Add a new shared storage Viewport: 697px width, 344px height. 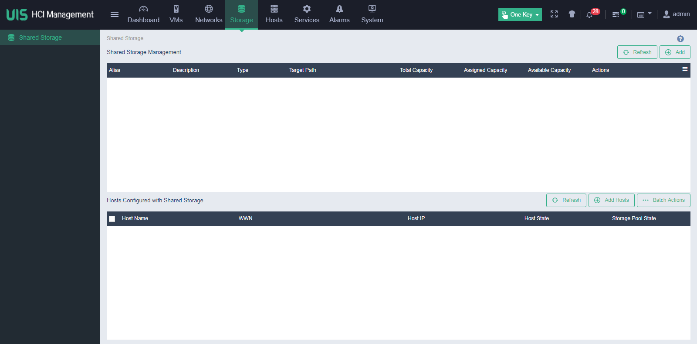[675, 52]
